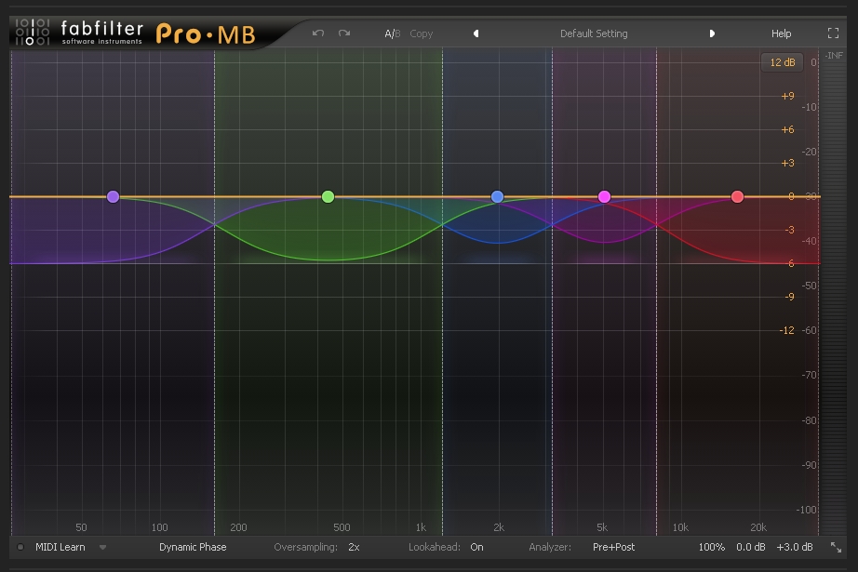The height and width of the screenshot is (572, 858).
Task: Adjust the 100% mix value
Action: 711,547
